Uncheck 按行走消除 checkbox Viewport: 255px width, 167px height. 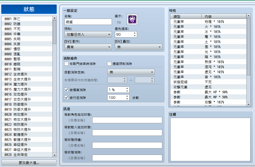66,98
